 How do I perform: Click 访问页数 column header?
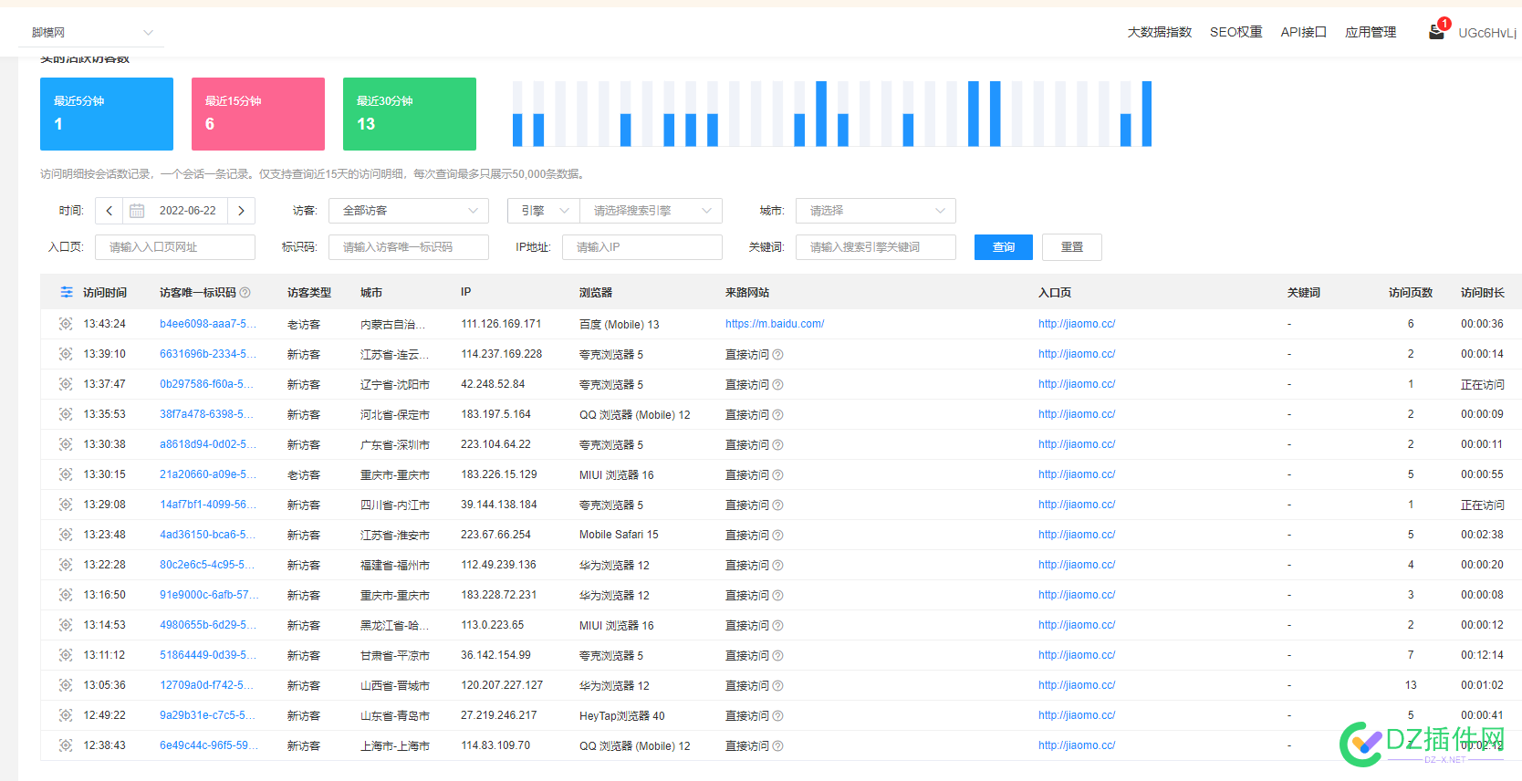(x=1411, y=293)
